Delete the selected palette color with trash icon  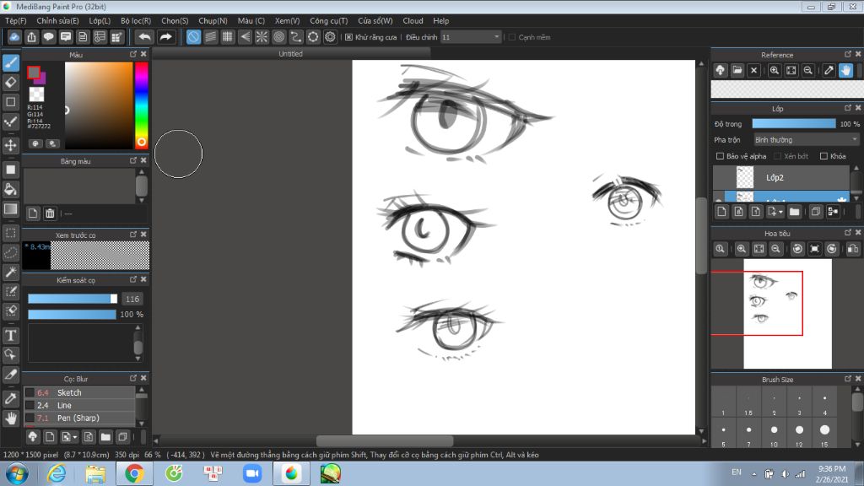(x=50, y=213)
